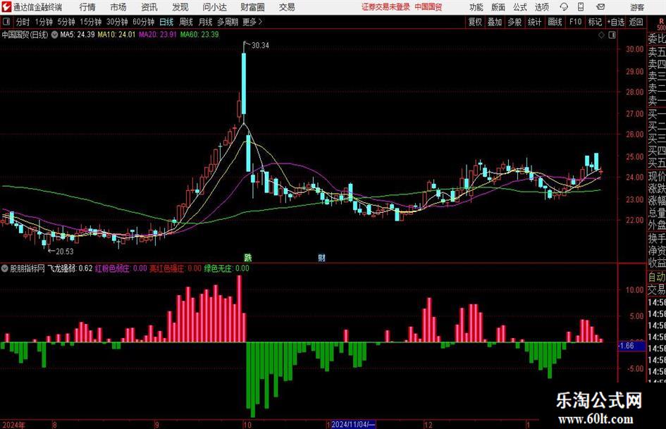Open the mobile phone icon in the title bar
Viewport: 666px width, 429px height.
581,7
